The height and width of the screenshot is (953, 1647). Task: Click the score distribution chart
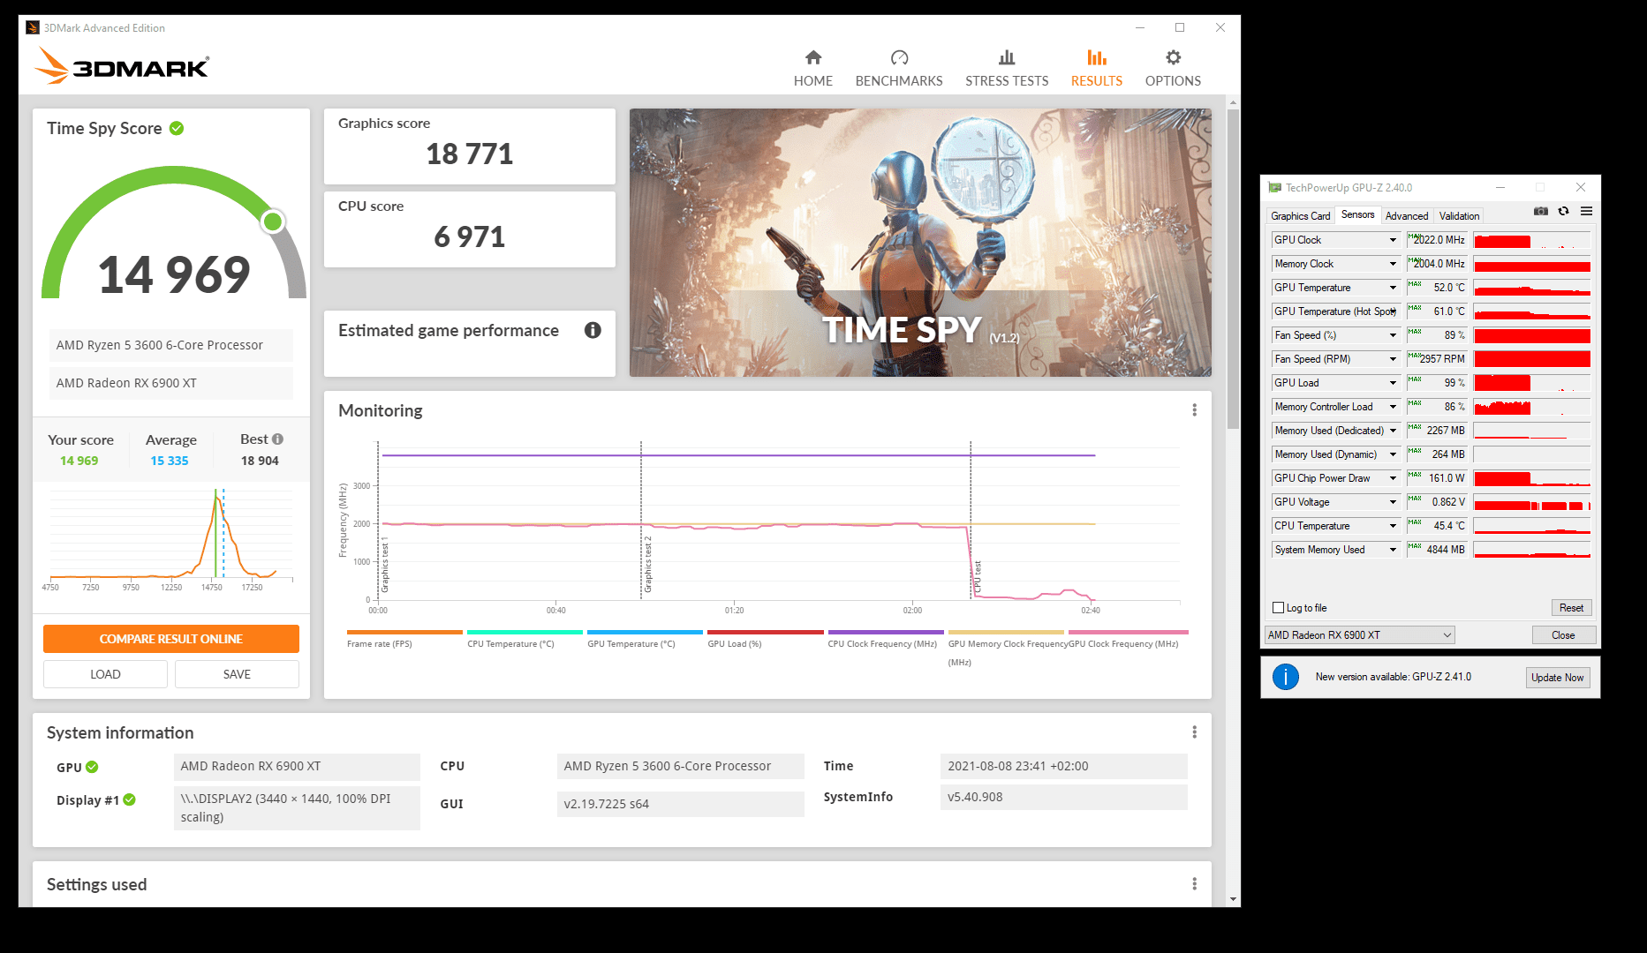(170, 538)
